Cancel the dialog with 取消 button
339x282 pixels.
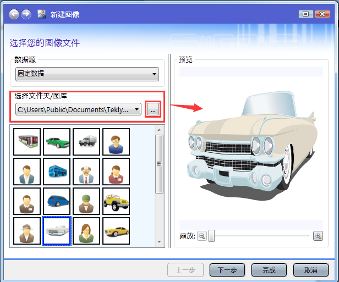click(x=311, y=270)
